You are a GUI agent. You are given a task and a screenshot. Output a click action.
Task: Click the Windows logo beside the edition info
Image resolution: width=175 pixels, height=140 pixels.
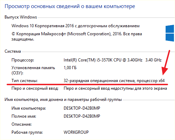point(170,33)
